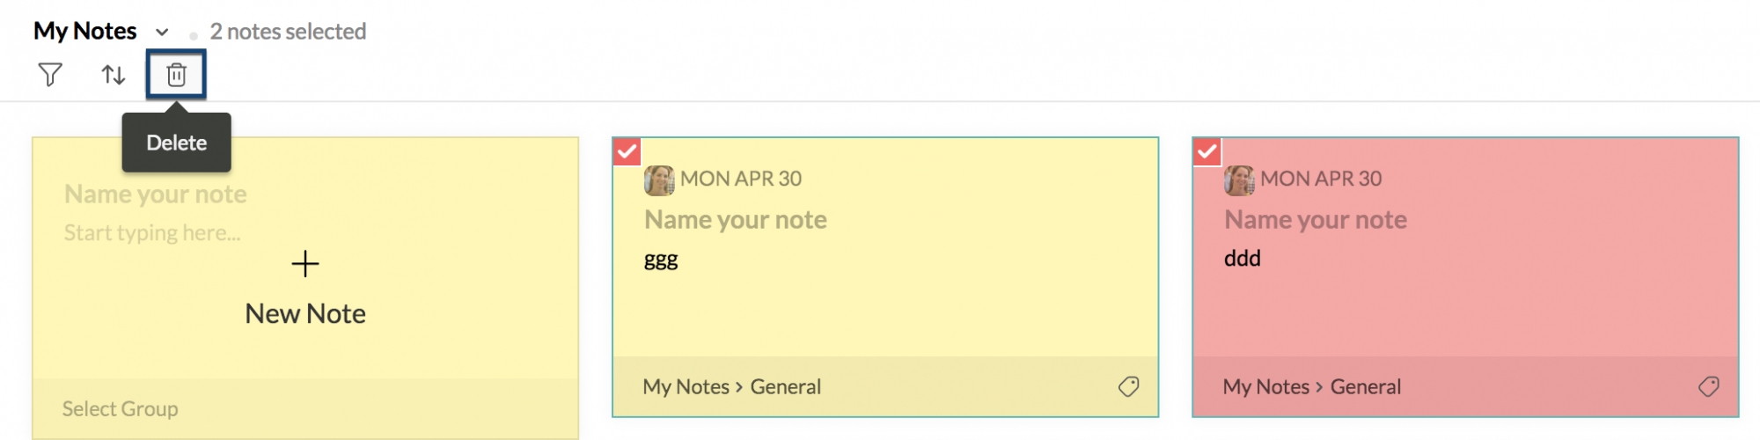Uncheck the yellow ggg note checkbox
The height and width of the screenshot is (440, 1760).
point(627,151)
